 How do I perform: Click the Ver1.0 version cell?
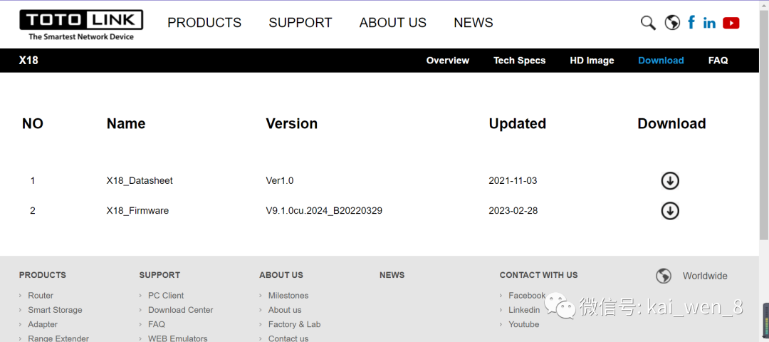(x=280, y=180)
